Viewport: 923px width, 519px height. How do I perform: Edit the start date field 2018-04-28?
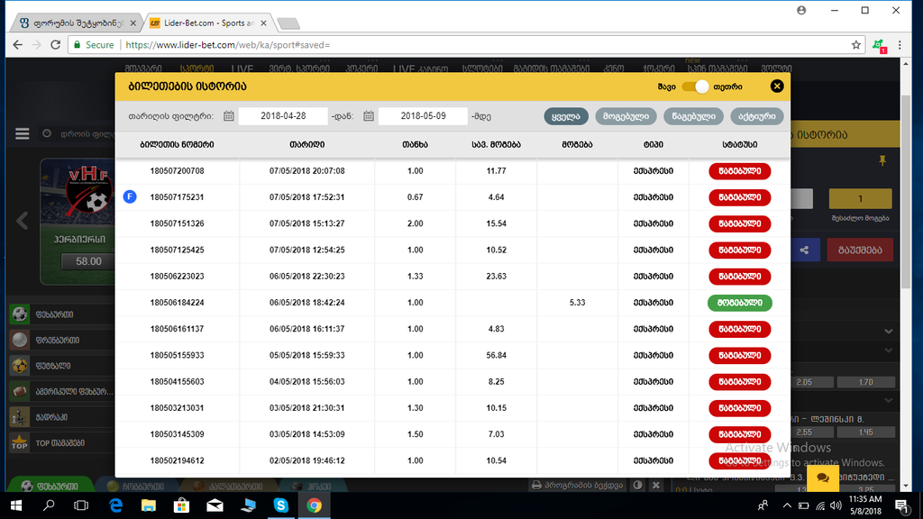click(283, 116)
